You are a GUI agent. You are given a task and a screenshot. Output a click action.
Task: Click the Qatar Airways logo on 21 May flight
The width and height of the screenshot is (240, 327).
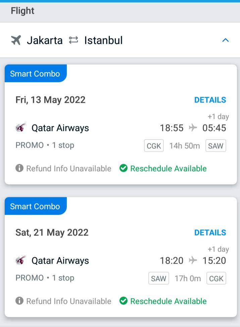click(x=21, y=260)
